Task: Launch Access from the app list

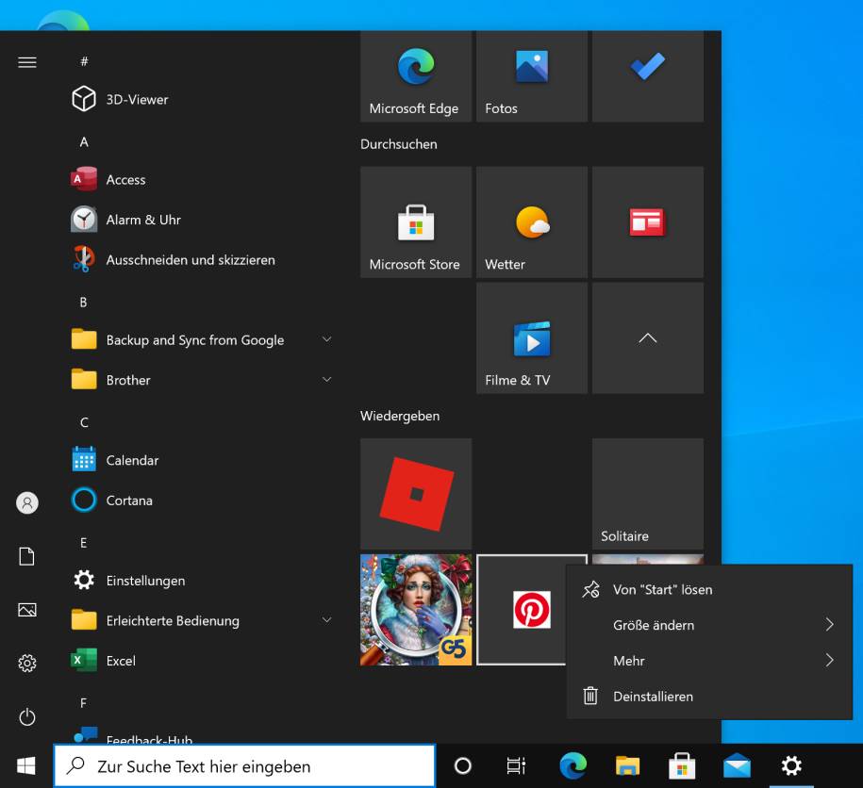Action: 201,180
